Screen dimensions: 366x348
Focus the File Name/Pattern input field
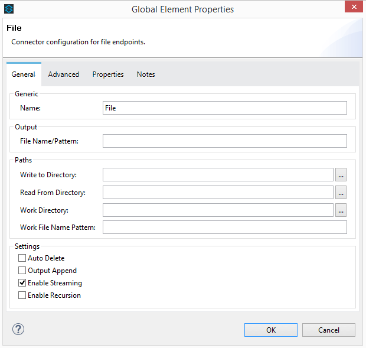pyautogui.click(x=225, y=141)
